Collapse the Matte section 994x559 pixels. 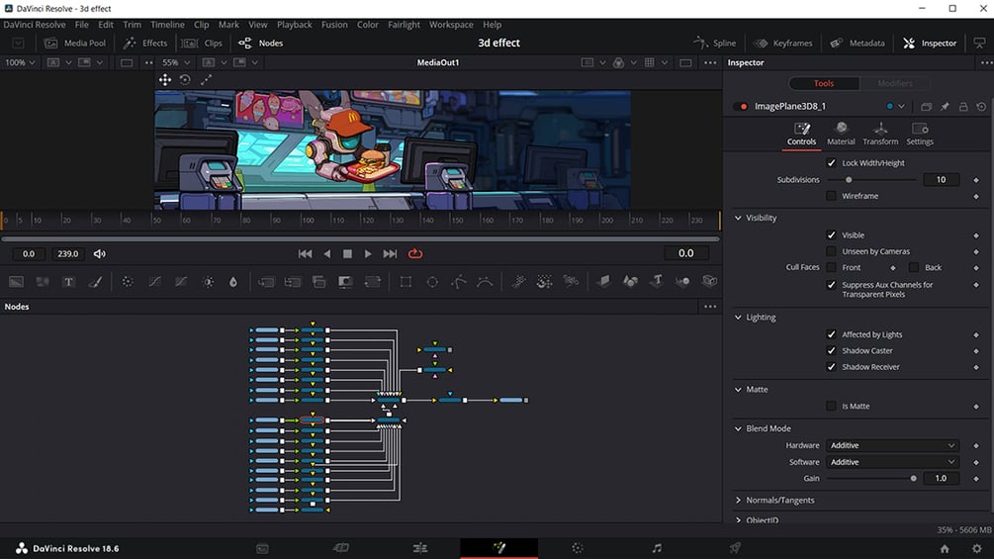click(738, 390)
